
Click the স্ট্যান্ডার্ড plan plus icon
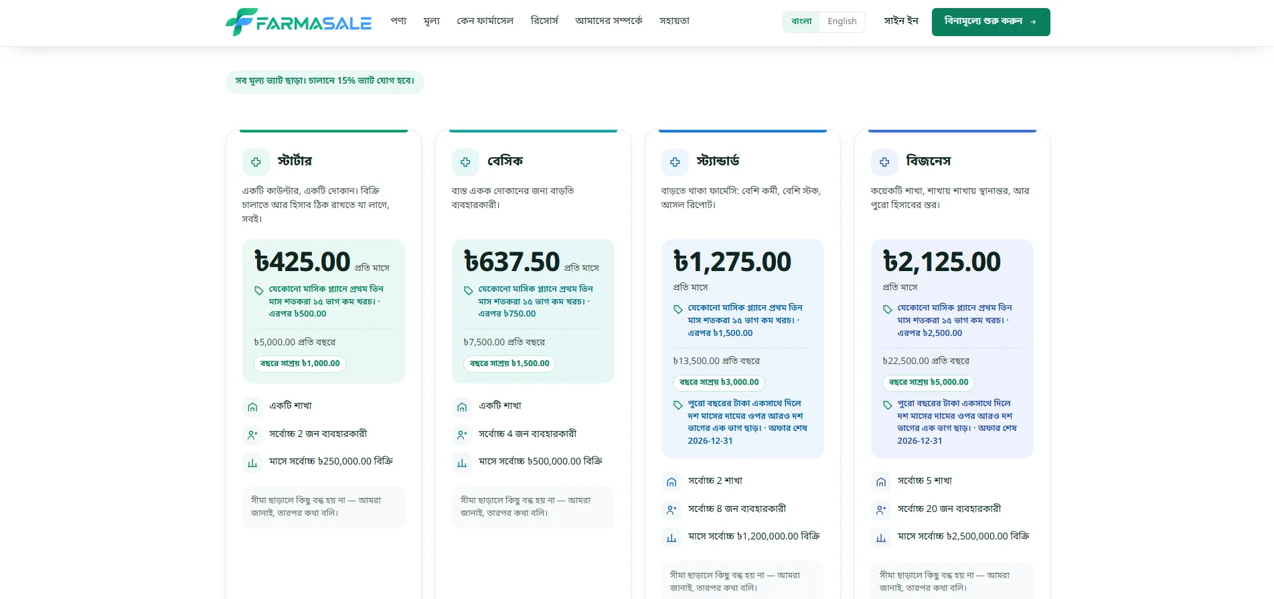click(x=675, y=162)
